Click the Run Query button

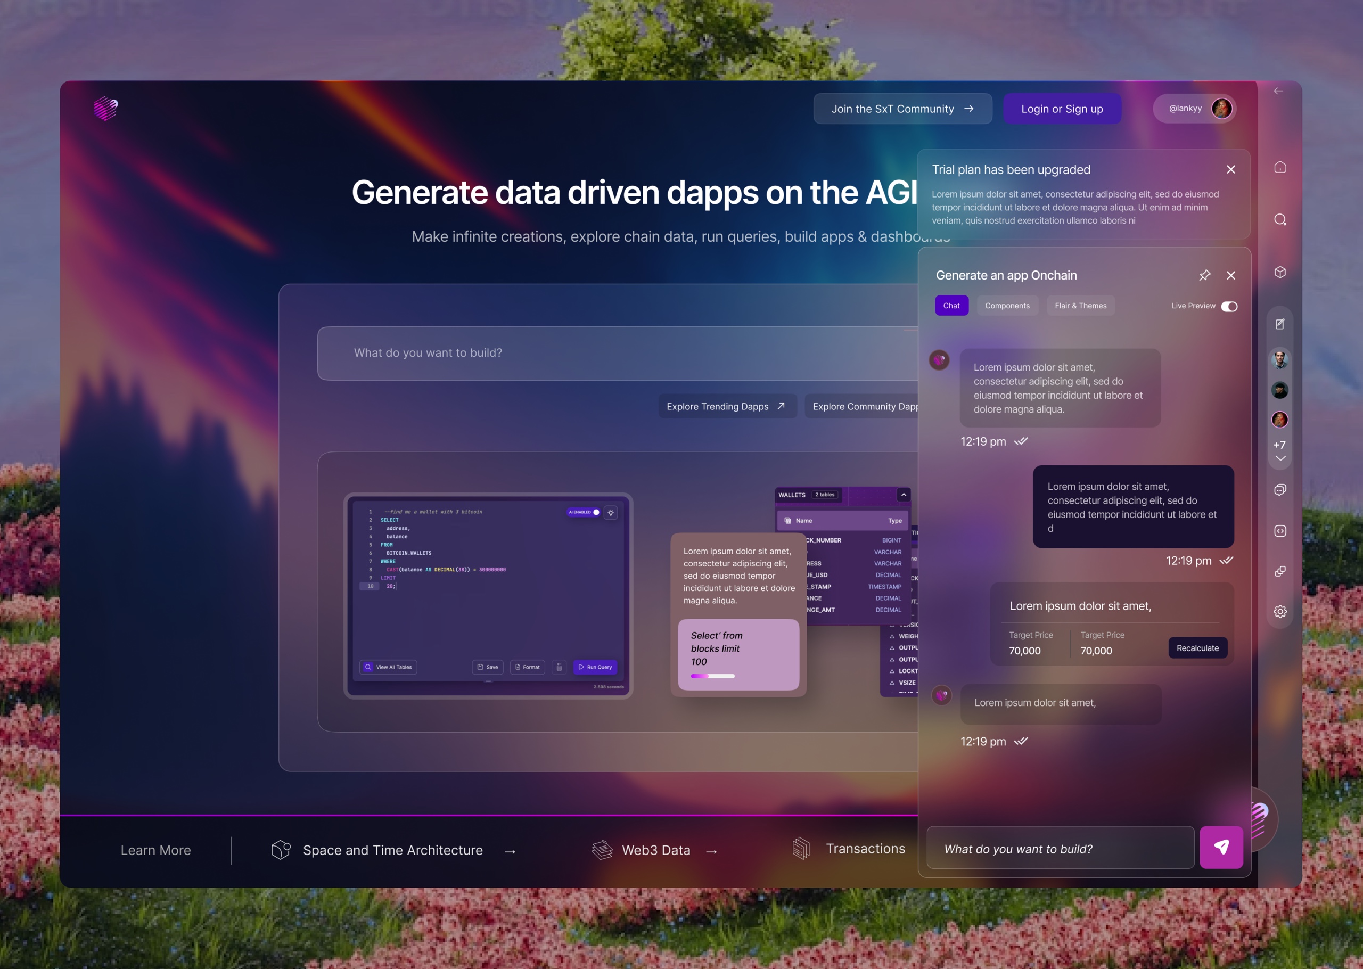point(595,667)
